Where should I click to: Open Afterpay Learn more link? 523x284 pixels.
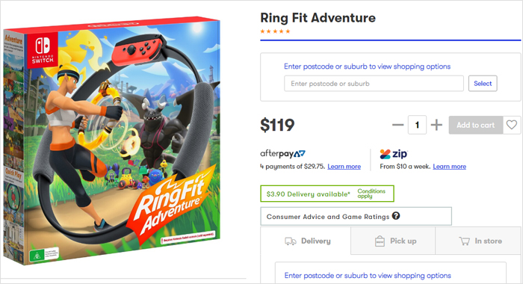click(344, 167)
